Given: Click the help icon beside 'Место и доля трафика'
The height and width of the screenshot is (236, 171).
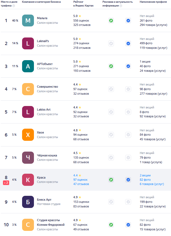Looking at the screenshot, I should pos(13,6).
